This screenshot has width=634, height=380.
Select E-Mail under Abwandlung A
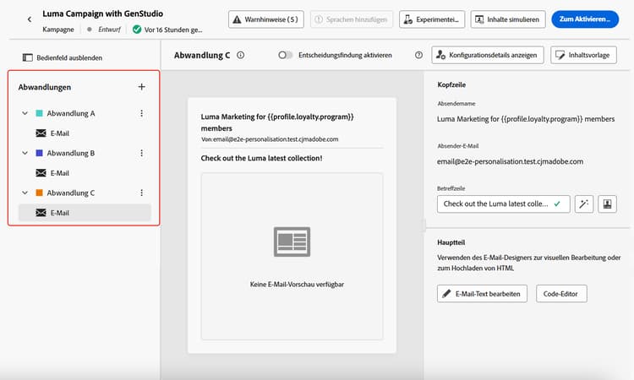pos(85,133)
